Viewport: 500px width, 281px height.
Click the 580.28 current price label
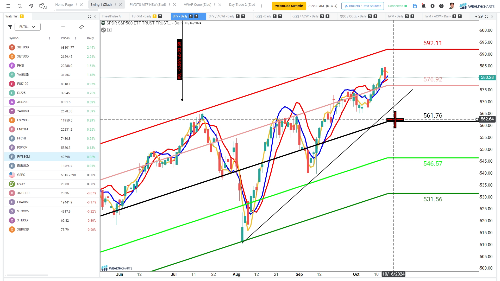(x=487, y=78)
